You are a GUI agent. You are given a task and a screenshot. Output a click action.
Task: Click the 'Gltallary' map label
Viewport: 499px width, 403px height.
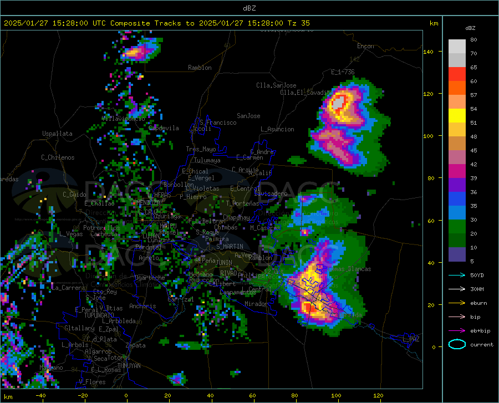[x=79, y=328]
